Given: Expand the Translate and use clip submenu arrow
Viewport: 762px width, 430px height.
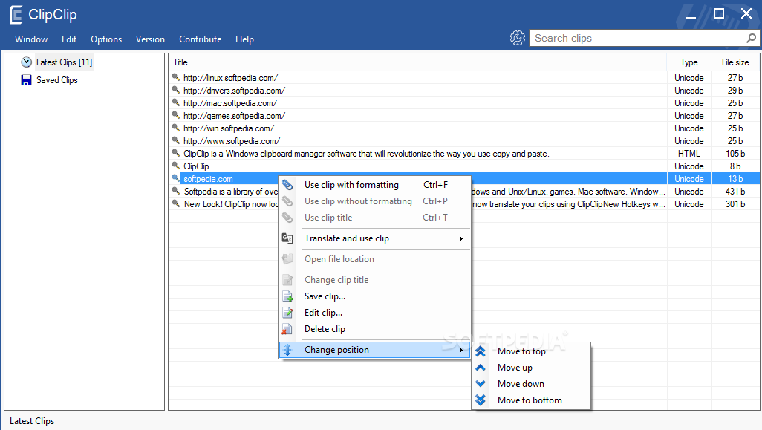Looking at the screenshot, I should (x=460, y=238).
